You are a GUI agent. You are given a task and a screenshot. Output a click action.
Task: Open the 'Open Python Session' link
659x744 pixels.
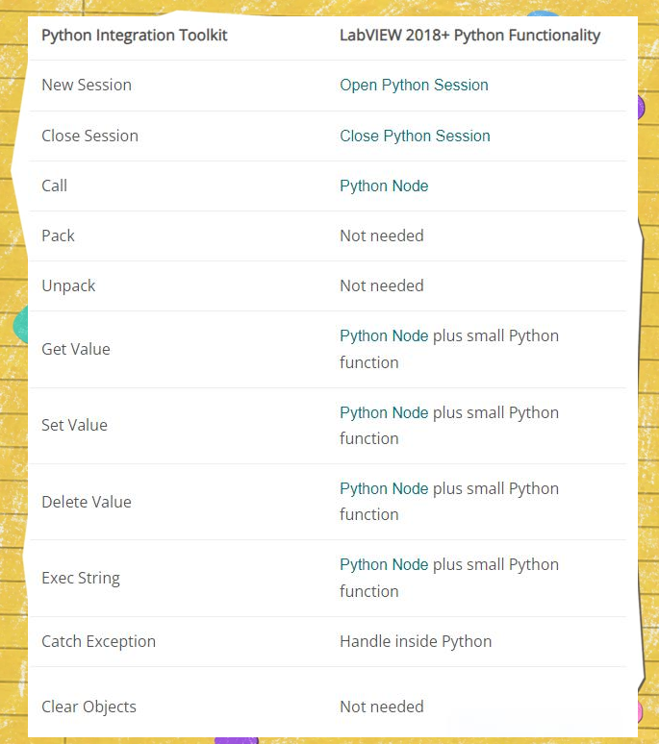tap(414, 86)
